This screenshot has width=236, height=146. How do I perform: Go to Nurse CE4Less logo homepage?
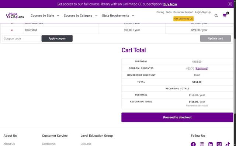15,15
